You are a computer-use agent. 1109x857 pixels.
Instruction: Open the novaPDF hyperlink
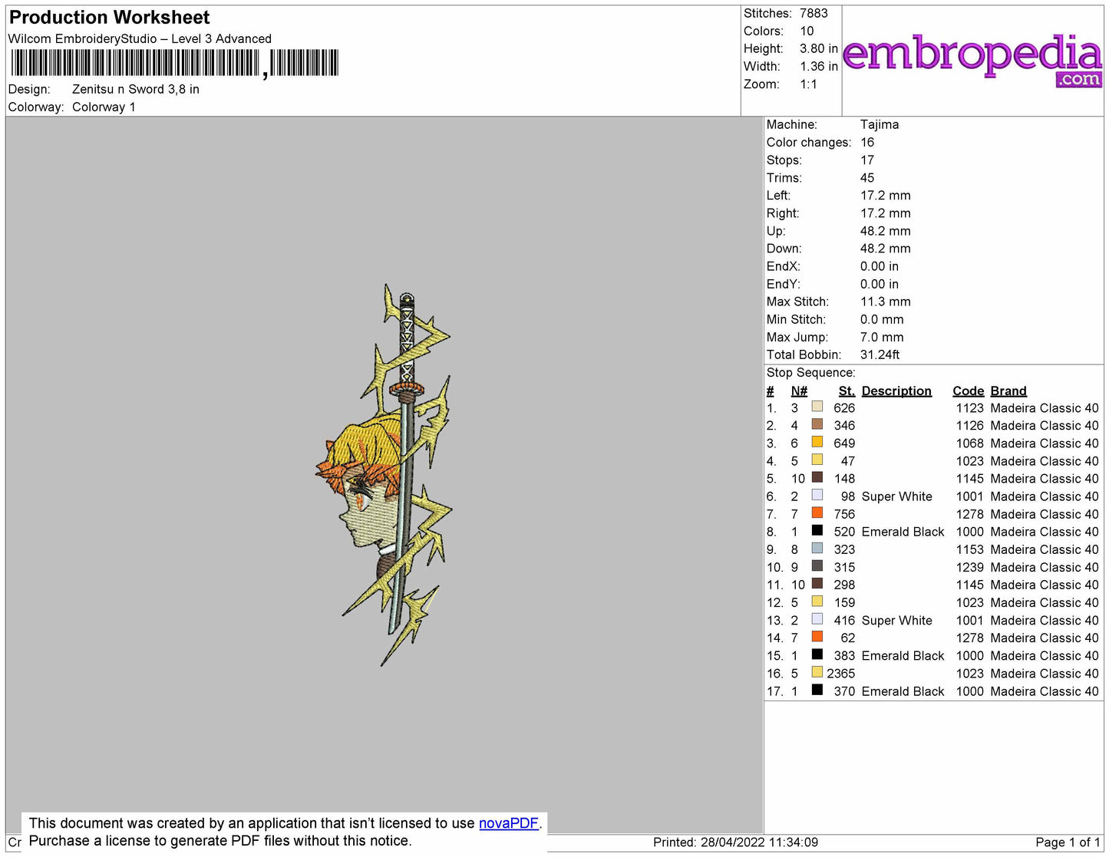tap(508, 823)
